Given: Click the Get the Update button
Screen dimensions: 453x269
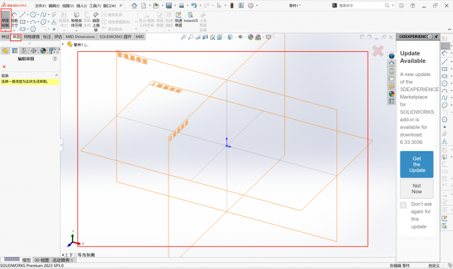Looking at the screenshot, I should tap(416, 164).
